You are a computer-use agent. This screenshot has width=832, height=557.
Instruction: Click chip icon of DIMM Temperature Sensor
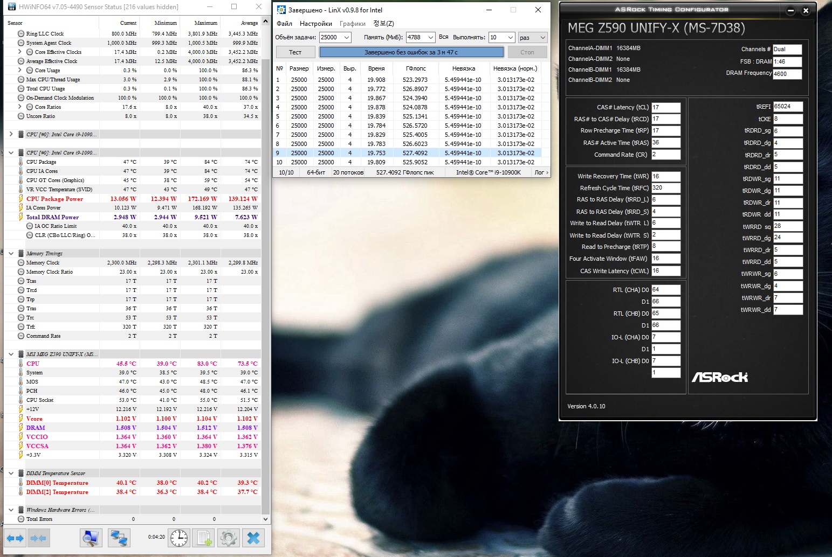tap(21, 473)
